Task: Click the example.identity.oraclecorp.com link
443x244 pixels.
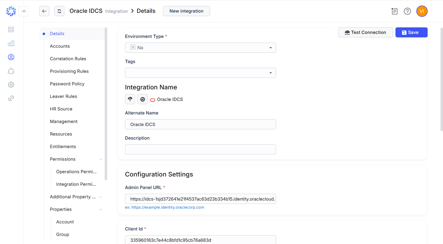Action: [168, 207]
